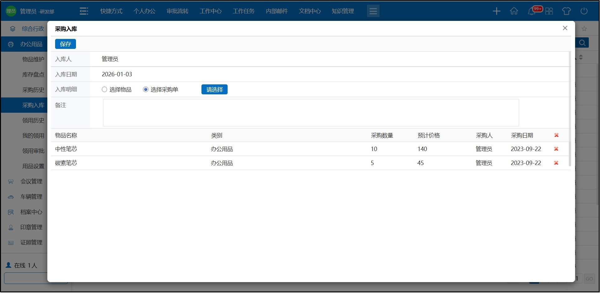Expand the hamburger overflow menu in top nav
Image resolution: width=600 pixels, height=293 pixels.
click(373, 11)
